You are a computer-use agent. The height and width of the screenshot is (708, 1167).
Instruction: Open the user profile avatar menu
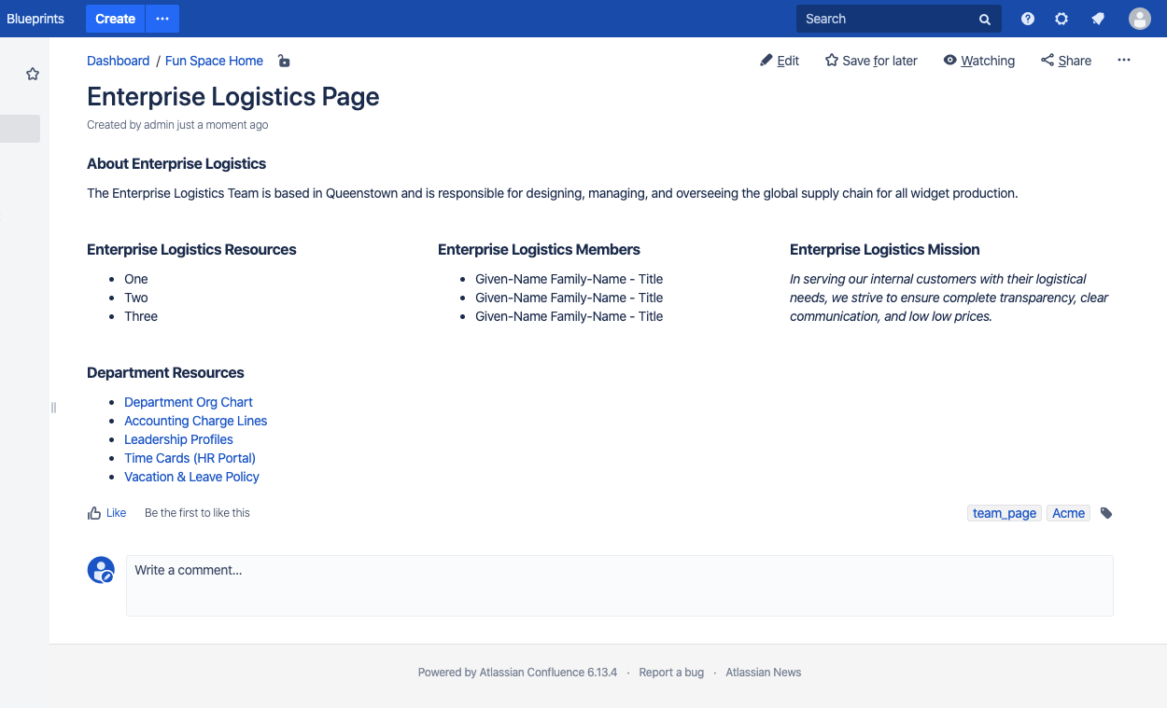pos(1139,19)
